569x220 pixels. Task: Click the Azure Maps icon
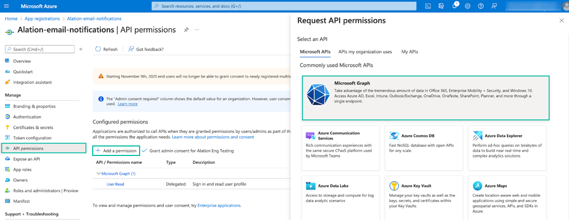(477, 186)
